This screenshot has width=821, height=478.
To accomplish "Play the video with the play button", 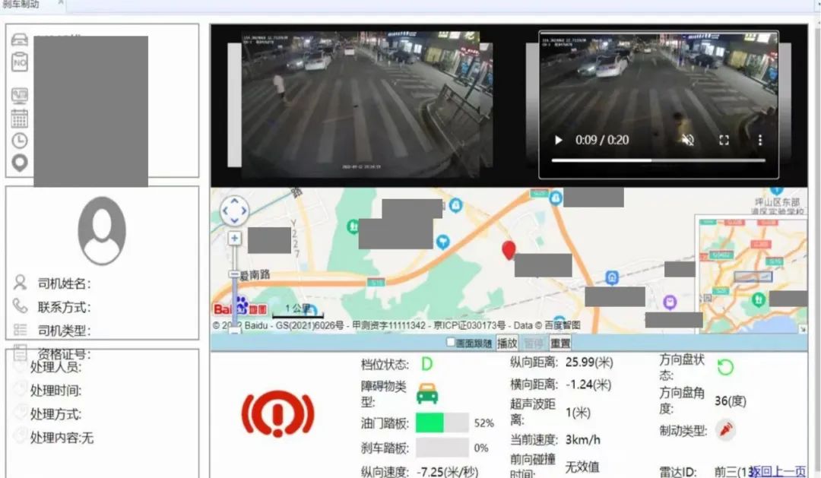I will coord(559,141).
